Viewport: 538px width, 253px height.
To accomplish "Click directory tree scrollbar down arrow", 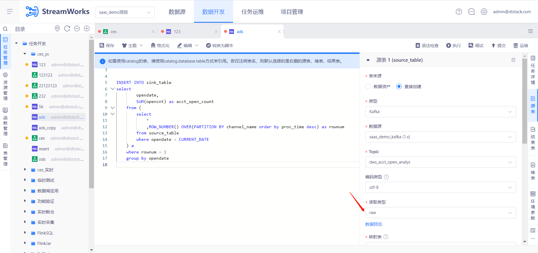I will tap(91, 250).
